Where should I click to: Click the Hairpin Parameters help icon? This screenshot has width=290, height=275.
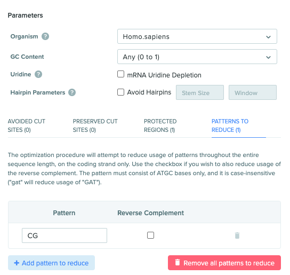72,92
